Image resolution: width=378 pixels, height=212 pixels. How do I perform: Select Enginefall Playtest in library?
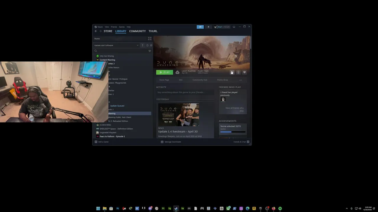point(108,132)
